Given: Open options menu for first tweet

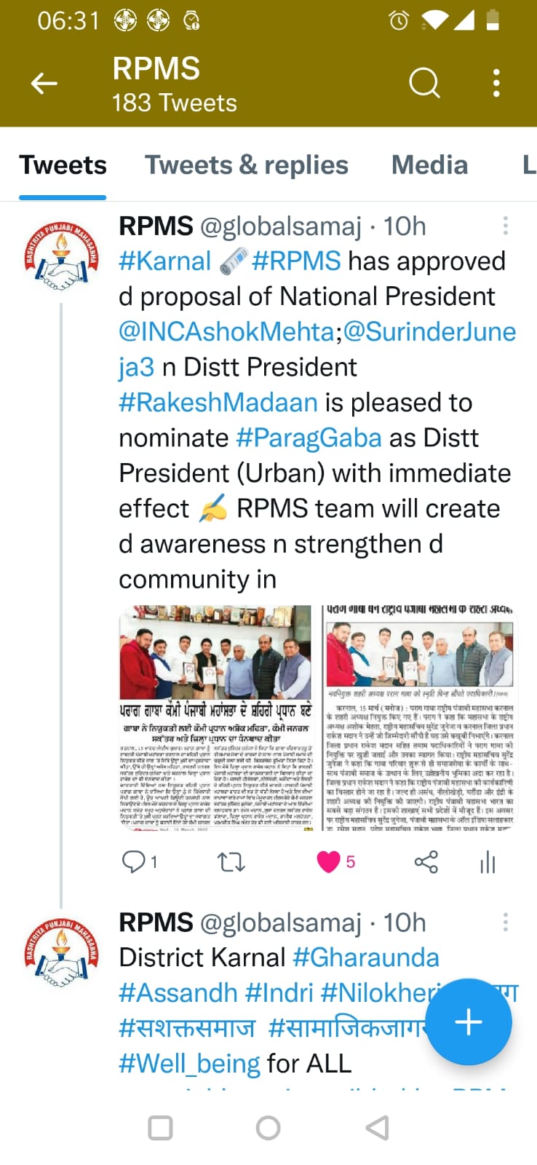Looking at the screenshot, I should coord(506,226).
